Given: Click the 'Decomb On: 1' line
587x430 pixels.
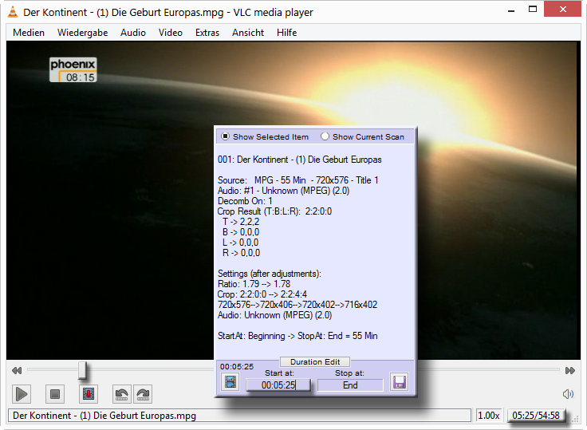Looking at the screenshot, I should pos(245,201).
